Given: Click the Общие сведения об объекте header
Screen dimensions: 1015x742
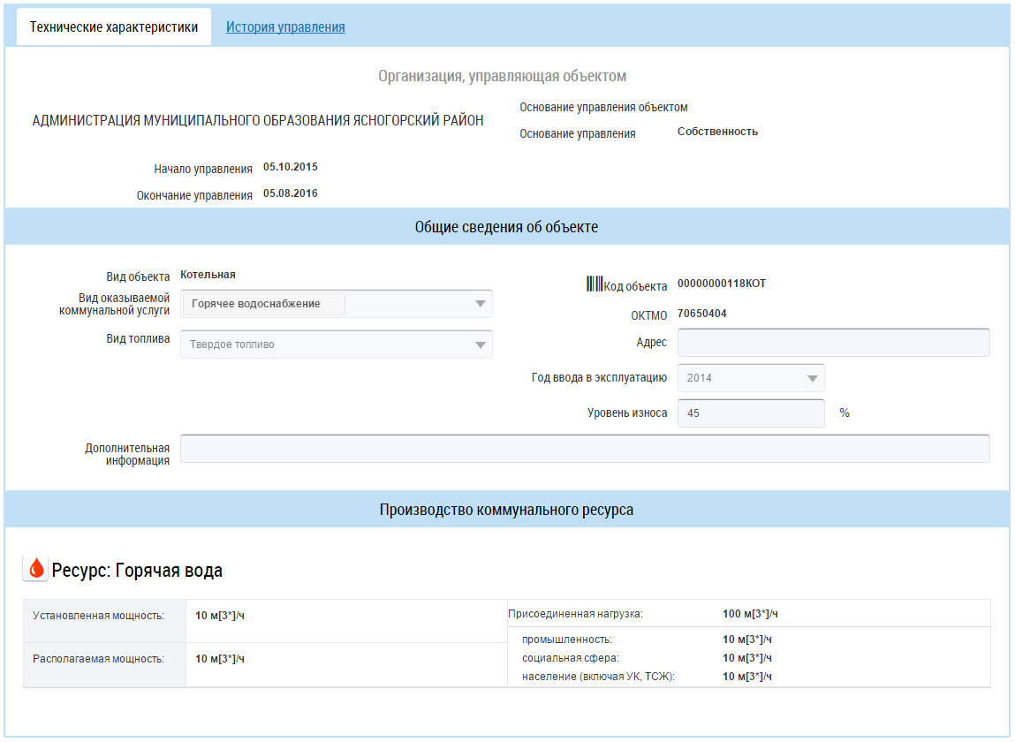Looking at the screenshot, I should click(x=506, y=227).
